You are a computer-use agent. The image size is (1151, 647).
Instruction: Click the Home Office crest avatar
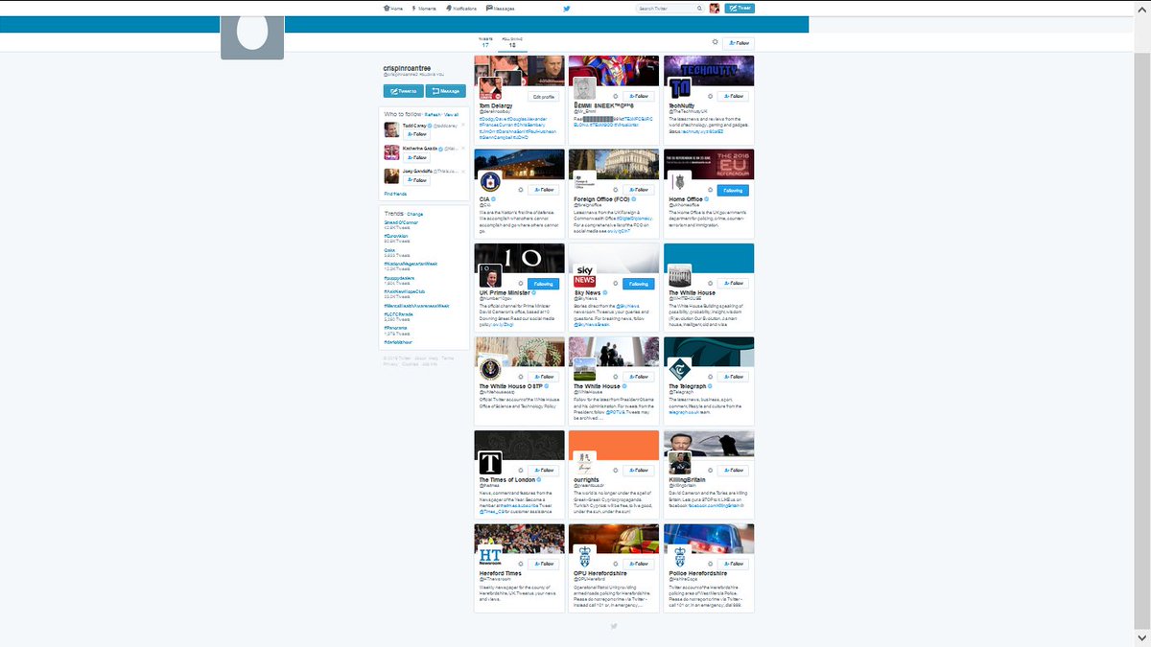click(679, 182)
